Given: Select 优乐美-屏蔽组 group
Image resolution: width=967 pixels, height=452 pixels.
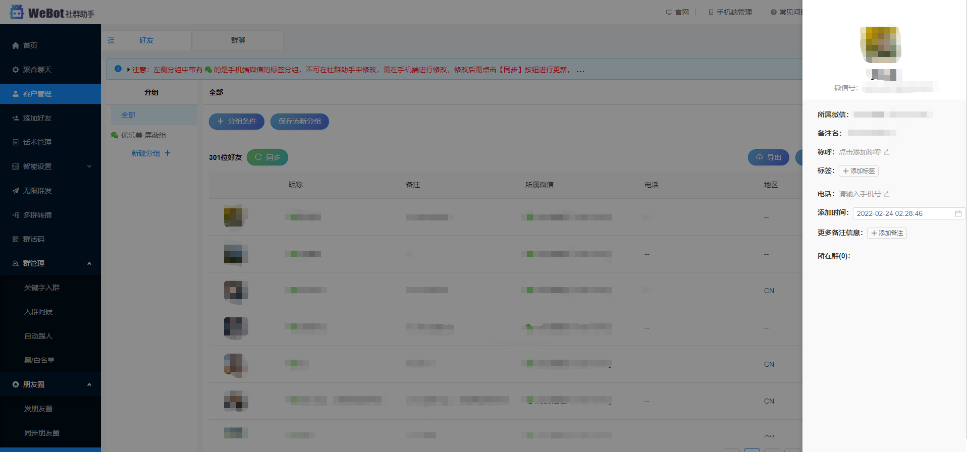Looking at the screenshot, I should click(143, 135).
